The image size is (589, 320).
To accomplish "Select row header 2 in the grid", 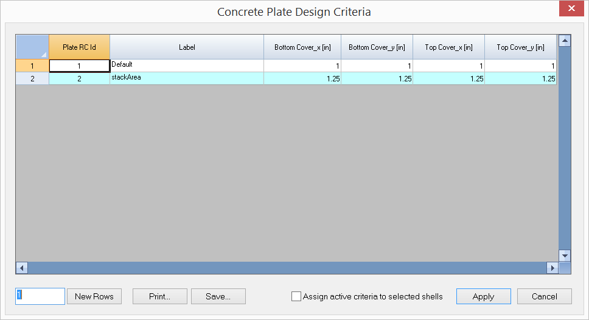I will [32, 79].
